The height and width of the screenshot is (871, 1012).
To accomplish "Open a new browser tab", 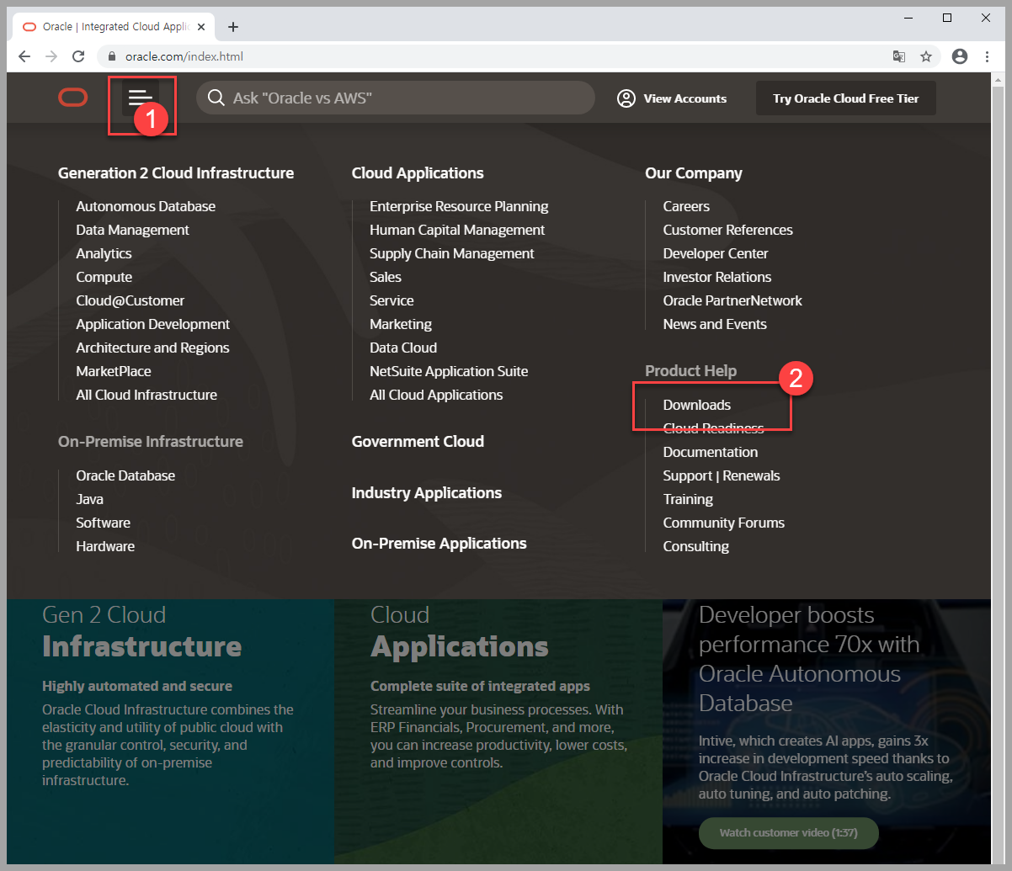I will click(x=233, y=27).
